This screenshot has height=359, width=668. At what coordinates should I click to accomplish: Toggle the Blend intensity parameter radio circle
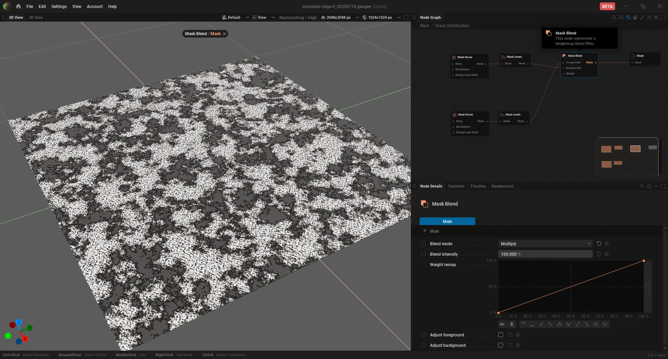(x=423, y=254)
